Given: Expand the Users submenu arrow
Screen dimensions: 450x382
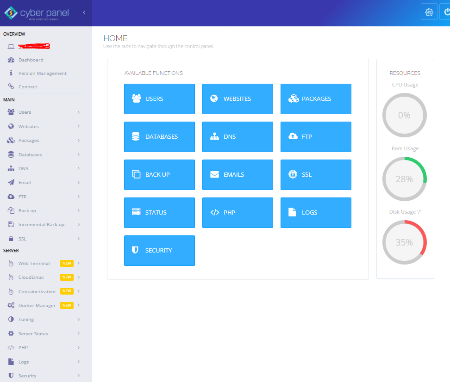Looking at the screenshot, I should [x=79, y=112].
